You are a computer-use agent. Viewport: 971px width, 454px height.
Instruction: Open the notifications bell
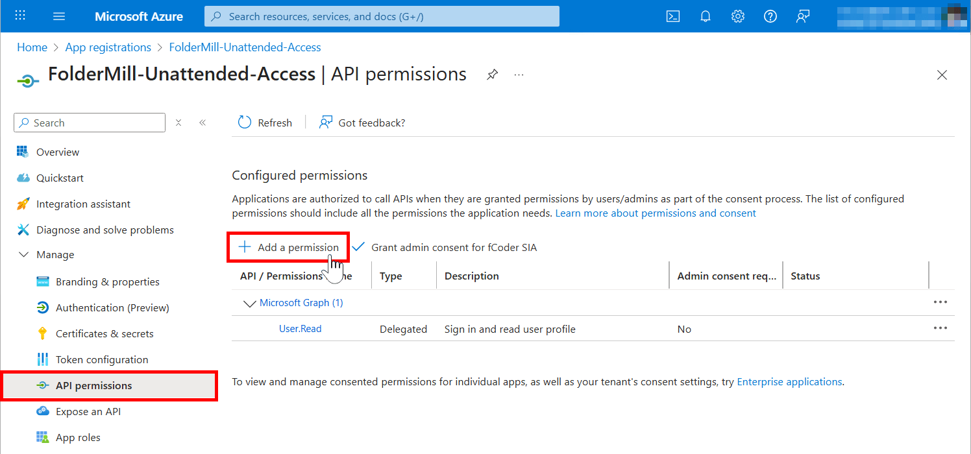click(705, 16)
